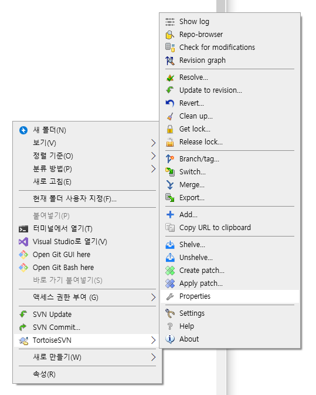Choose 터미널에서 열기(T)

coord(87,229)
